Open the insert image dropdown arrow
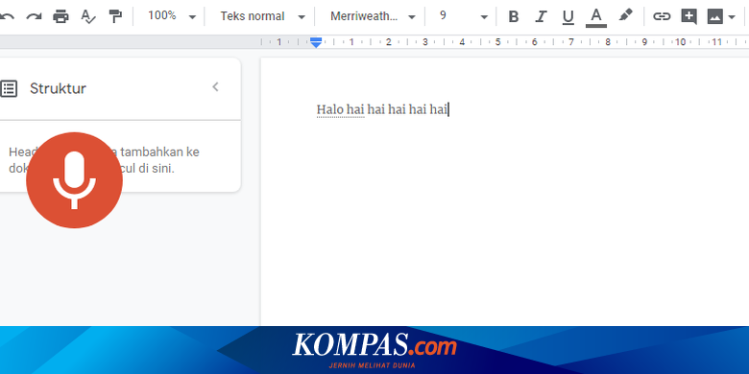The image size is (749, 374). [x=732, y=17]
